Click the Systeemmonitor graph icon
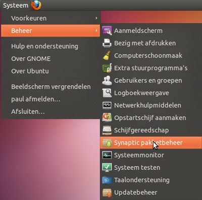The image size is (202, 200). (107, 155)
